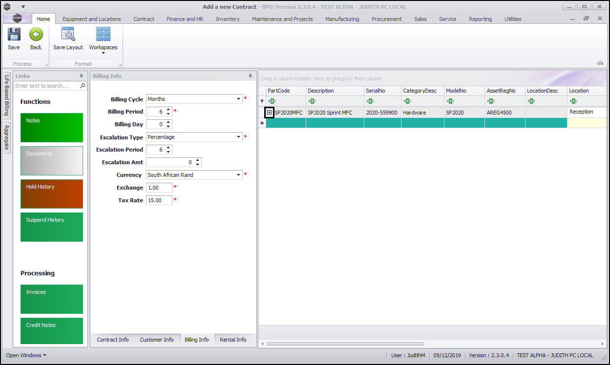610x365 pixels.
Task: Switch to the Contract Info tab
Action: click(x=113, y=340)
